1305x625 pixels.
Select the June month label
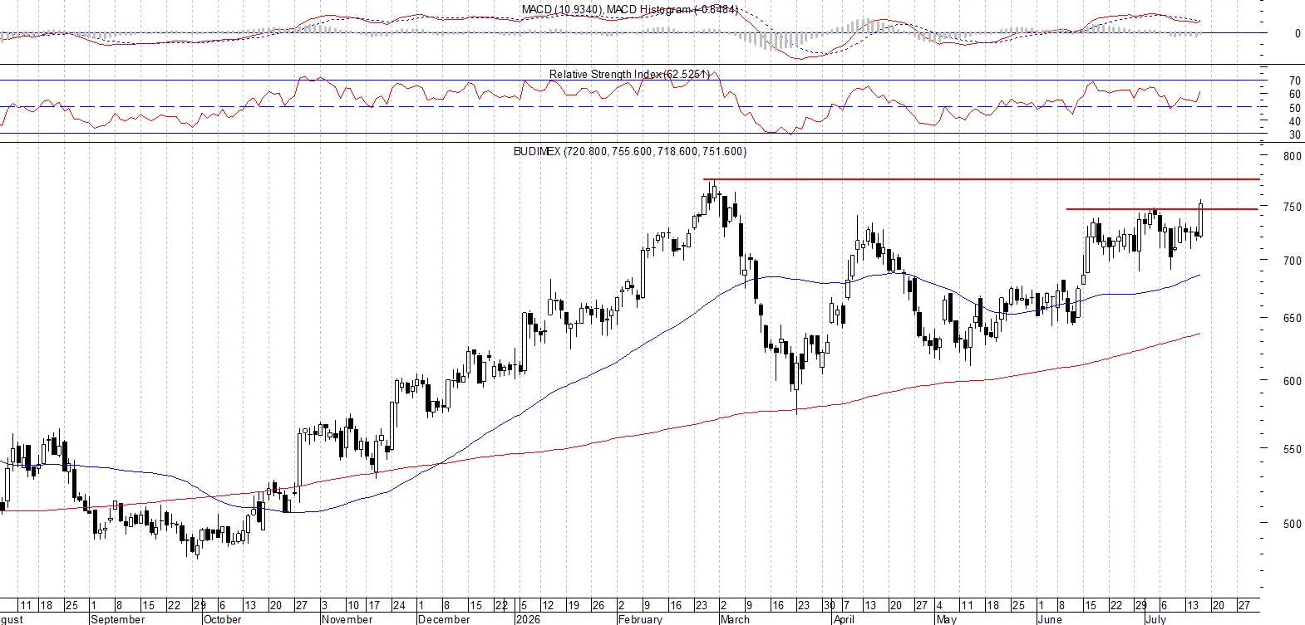(x=1050, y=619)
